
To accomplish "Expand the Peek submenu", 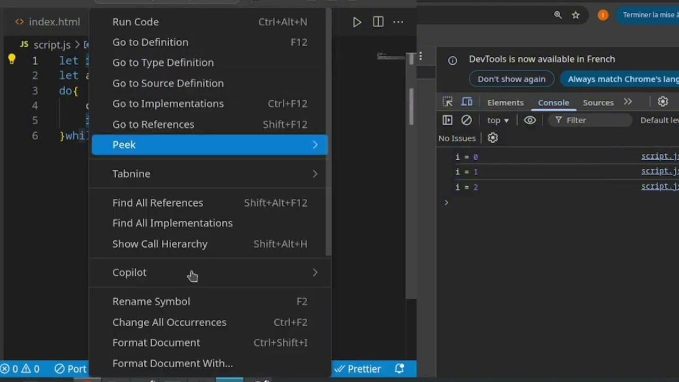I will pyautogui.click(x=210, y=145).
